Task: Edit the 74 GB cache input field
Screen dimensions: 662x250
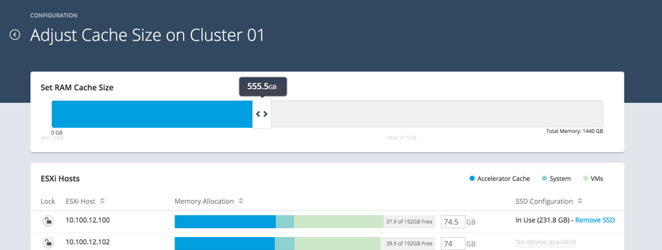Action: (453, 244)
